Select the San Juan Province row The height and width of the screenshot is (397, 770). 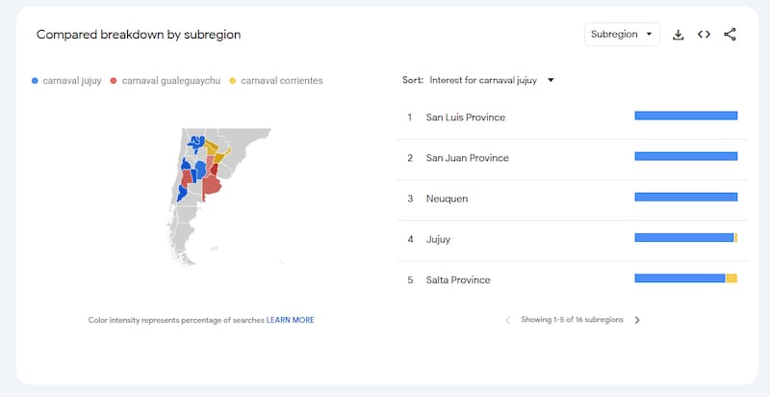coord(467,158)
